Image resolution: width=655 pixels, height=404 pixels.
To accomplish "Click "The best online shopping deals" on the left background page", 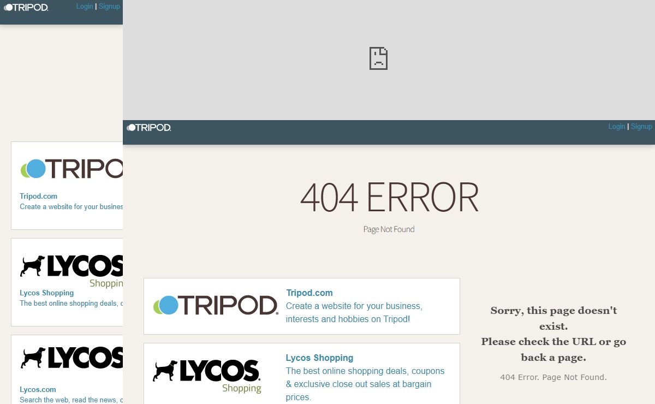I will click(x=71, y=303).
